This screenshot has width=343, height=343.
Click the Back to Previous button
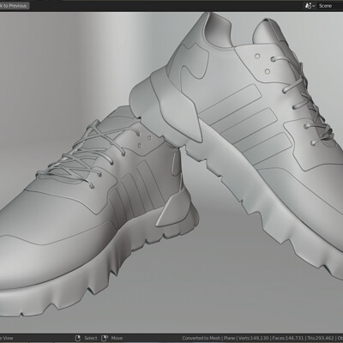click(14, 6)
